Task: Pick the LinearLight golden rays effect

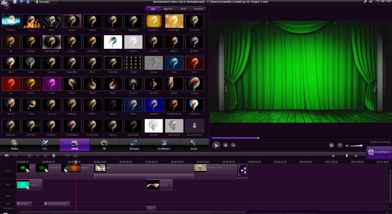Action: (174, 21)
